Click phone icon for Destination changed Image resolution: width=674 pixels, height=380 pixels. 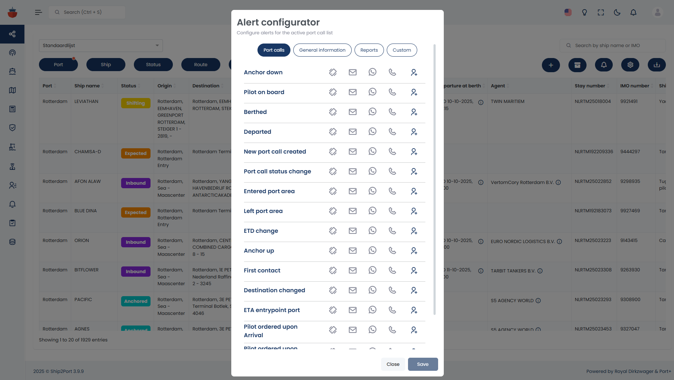click(392, 290)
